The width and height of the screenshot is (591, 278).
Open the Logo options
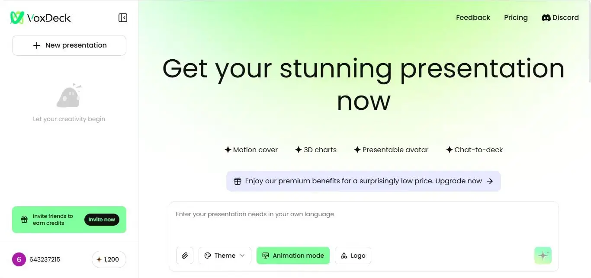pos(353,256)
